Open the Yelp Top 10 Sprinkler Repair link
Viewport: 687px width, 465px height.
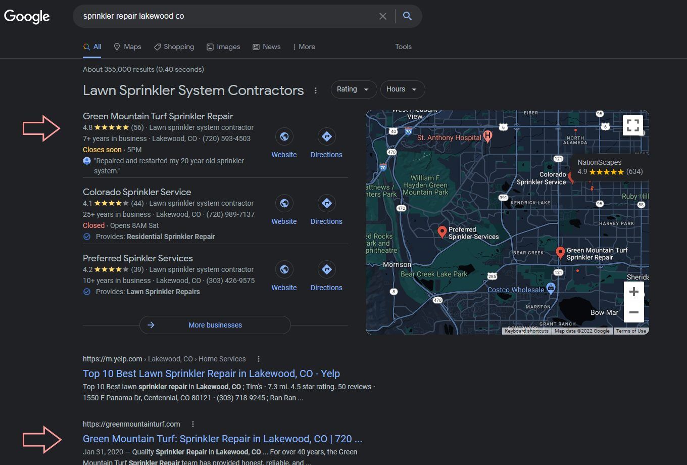click(x=211, y=374)
